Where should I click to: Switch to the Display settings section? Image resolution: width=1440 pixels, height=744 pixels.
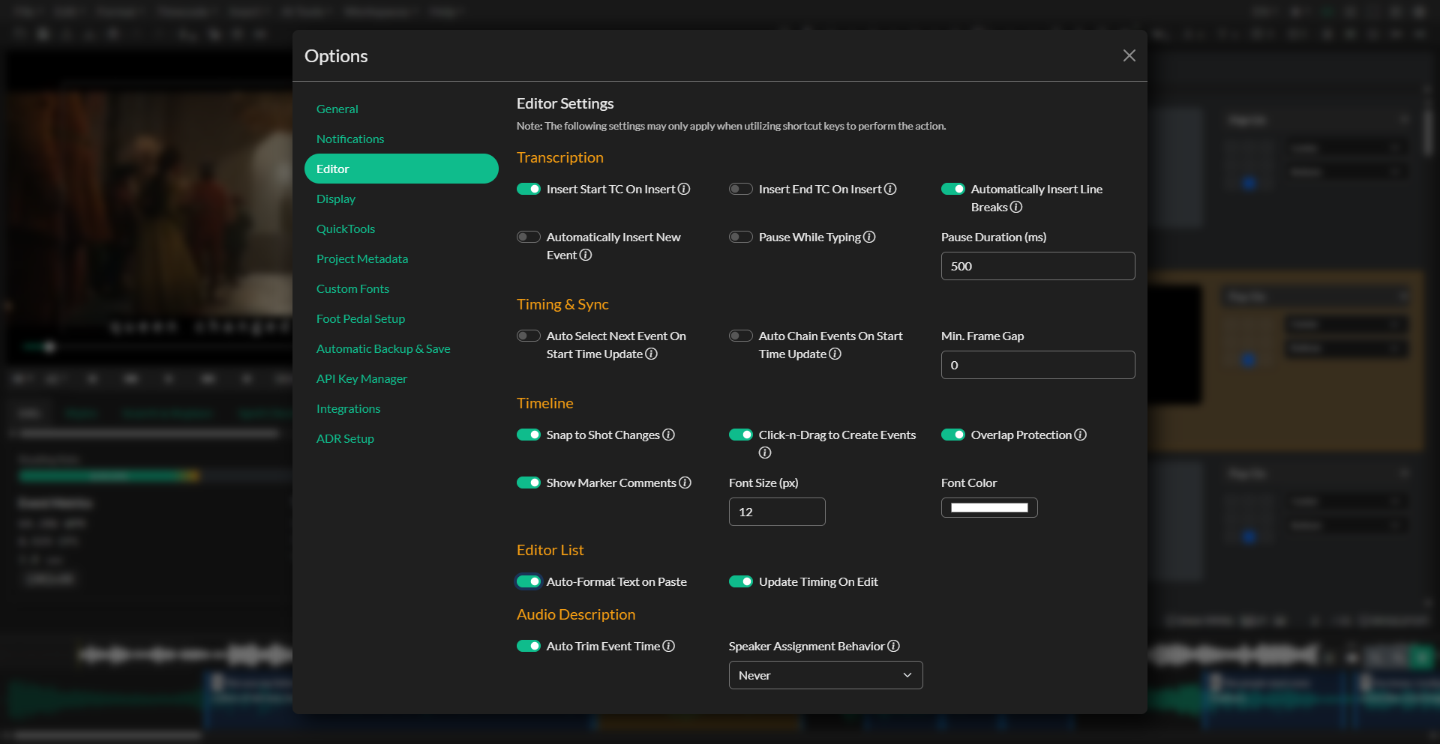click(336, 199)
